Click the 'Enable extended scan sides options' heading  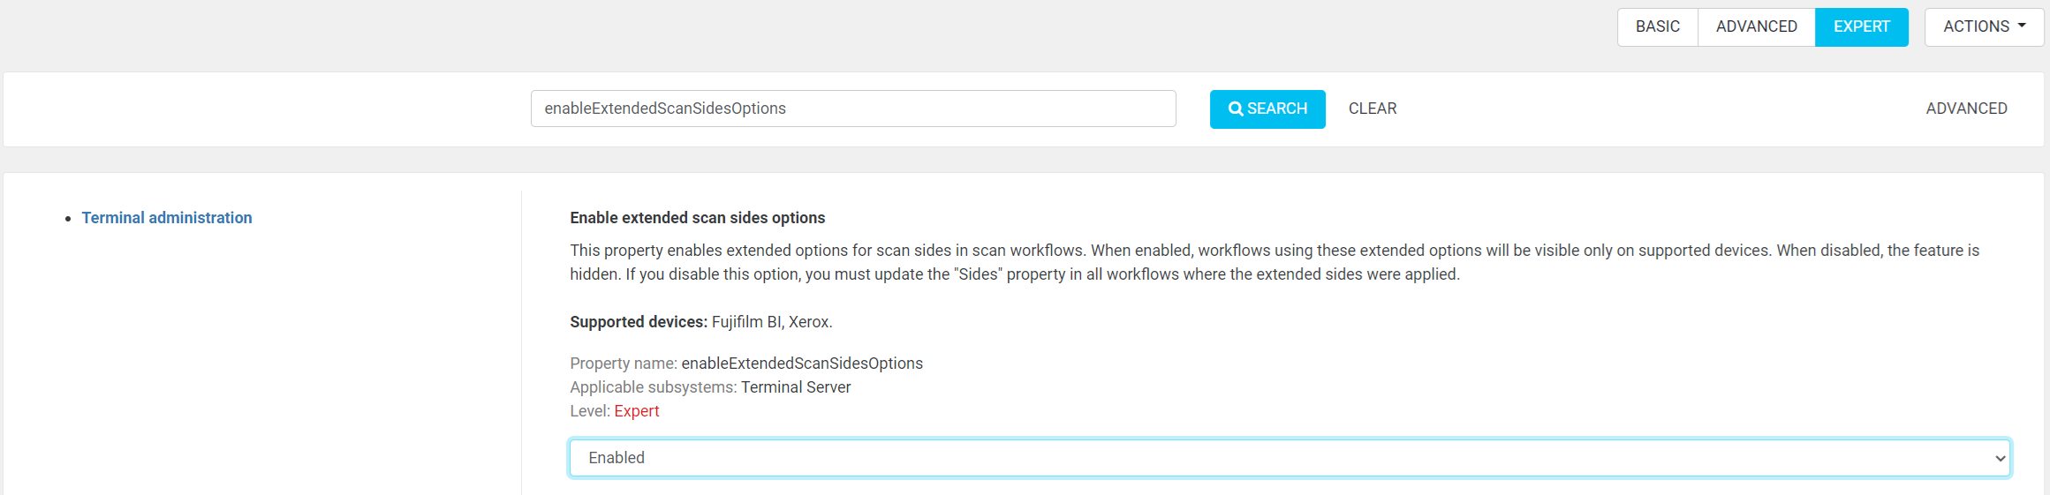point(697,218)
